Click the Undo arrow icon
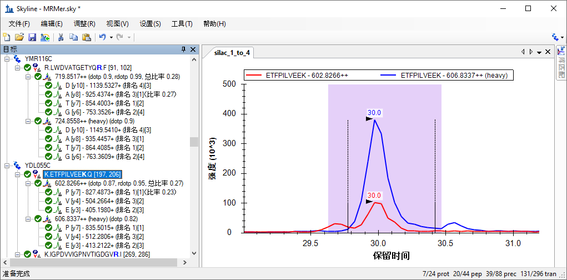This screenshot has width=567, height=280. [x=103, y=37]
